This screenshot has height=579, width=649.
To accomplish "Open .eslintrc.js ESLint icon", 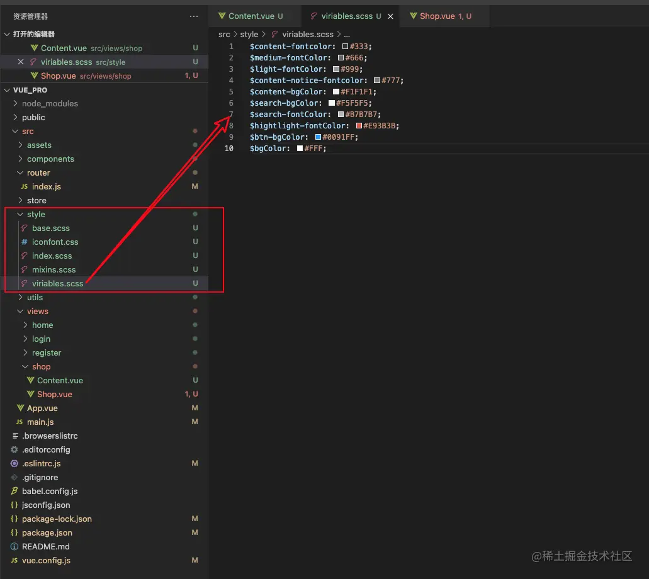I will (x=14, y=463).
